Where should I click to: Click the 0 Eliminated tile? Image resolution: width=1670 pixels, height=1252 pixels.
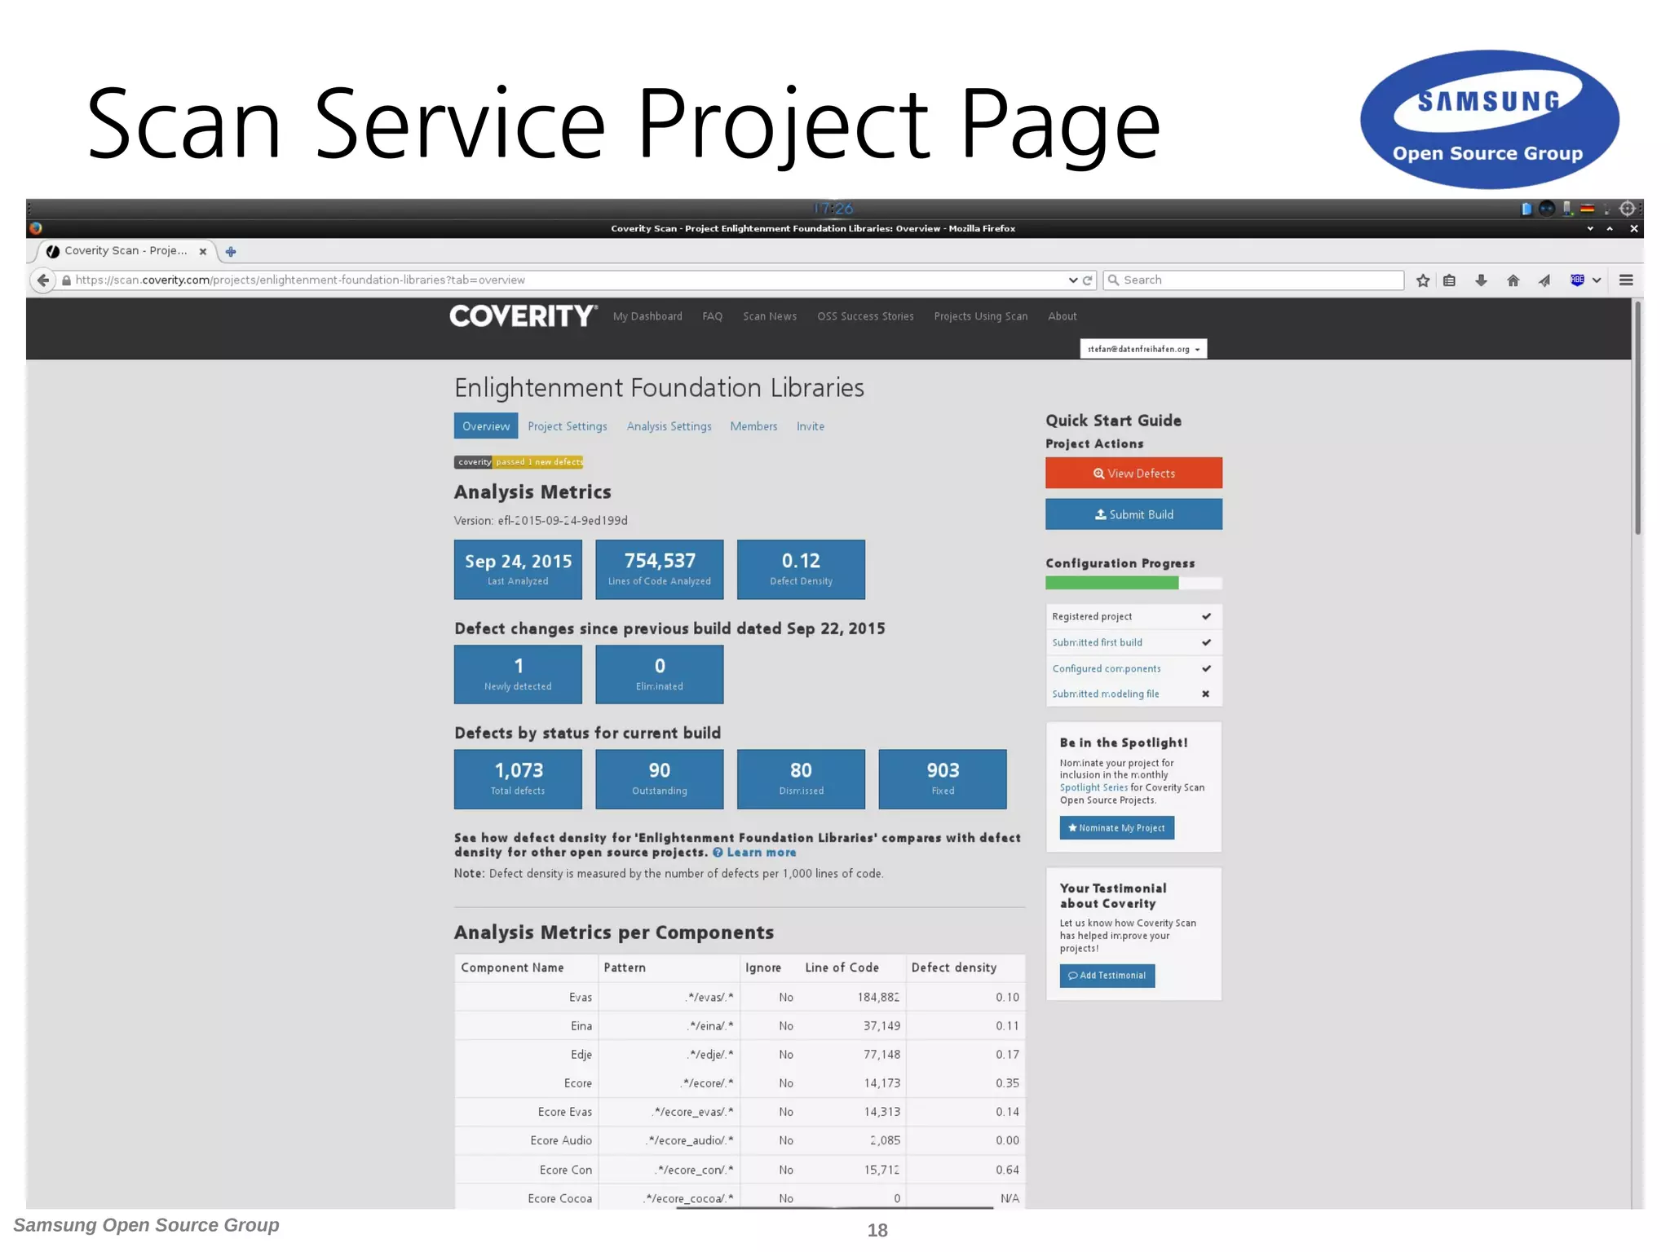click(659, 675)
